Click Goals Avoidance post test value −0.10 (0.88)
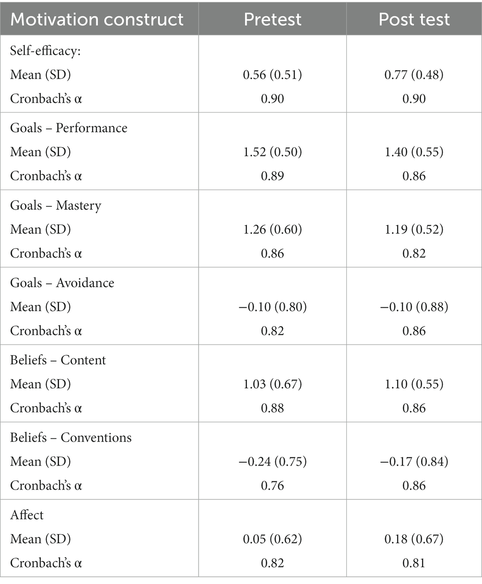Screen dimensions: 482x584 tap(414, 307)
